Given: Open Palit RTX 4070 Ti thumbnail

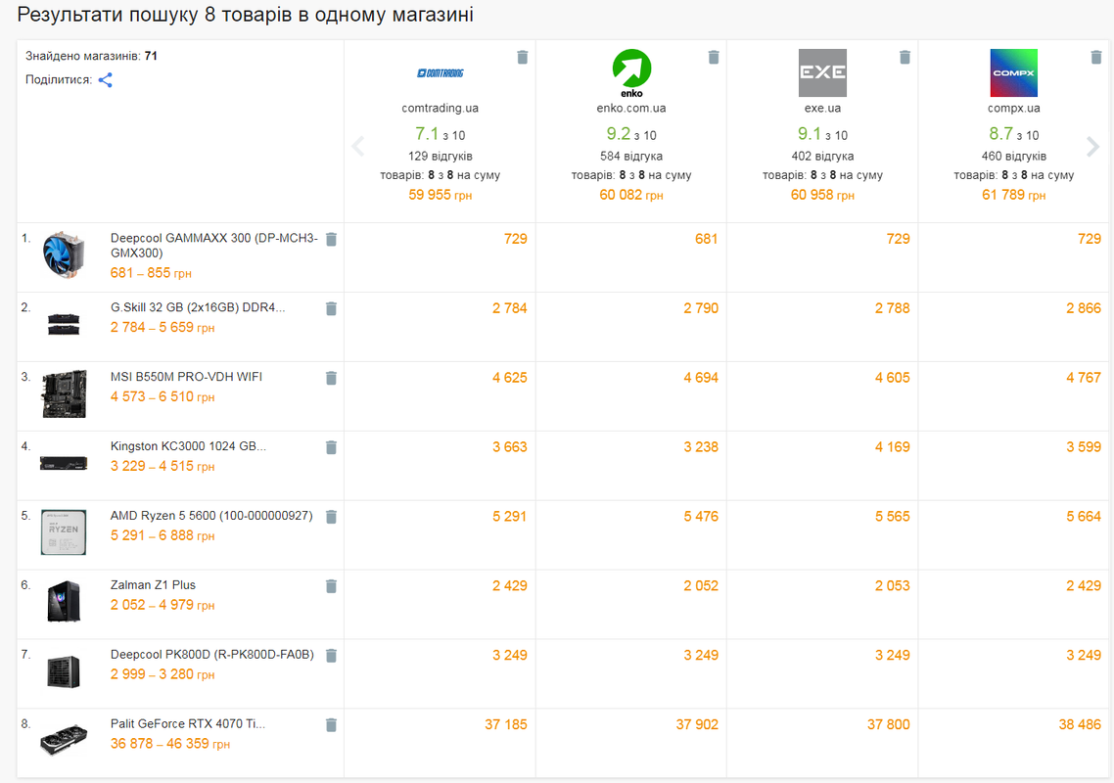Looking at the screenshot, I should 64,740.
